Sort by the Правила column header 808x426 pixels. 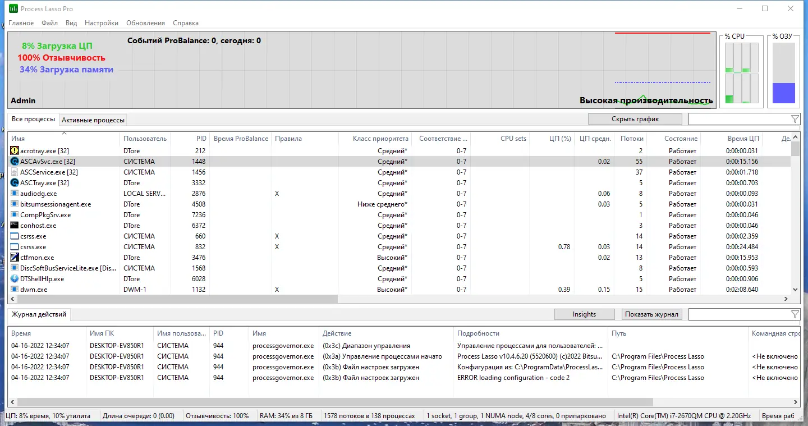click(x=305, y=139)
